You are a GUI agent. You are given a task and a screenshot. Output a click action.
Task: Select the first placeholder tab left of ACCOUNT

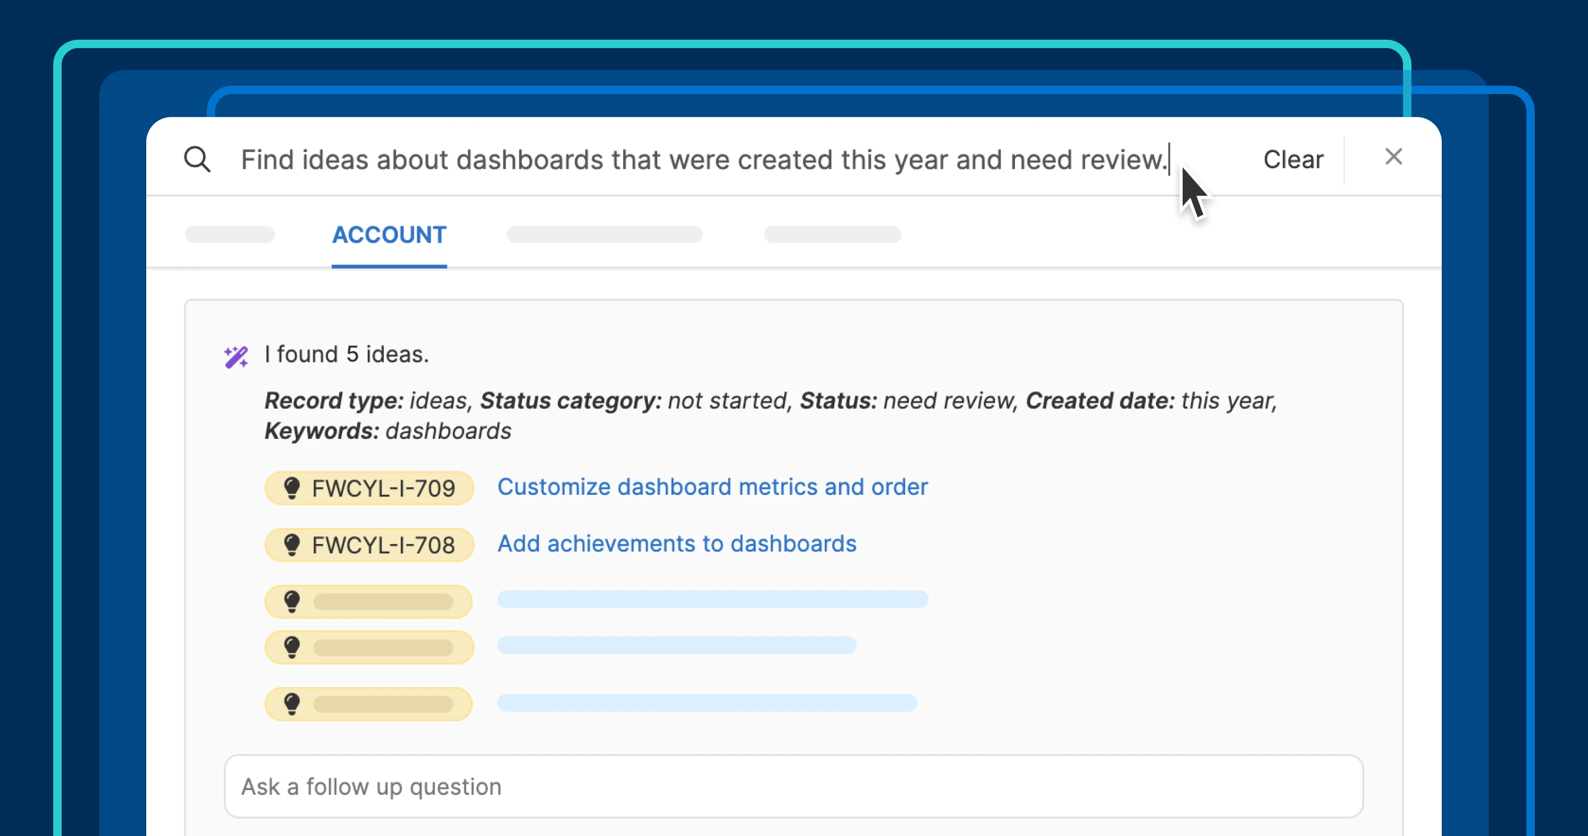[230, 235]
